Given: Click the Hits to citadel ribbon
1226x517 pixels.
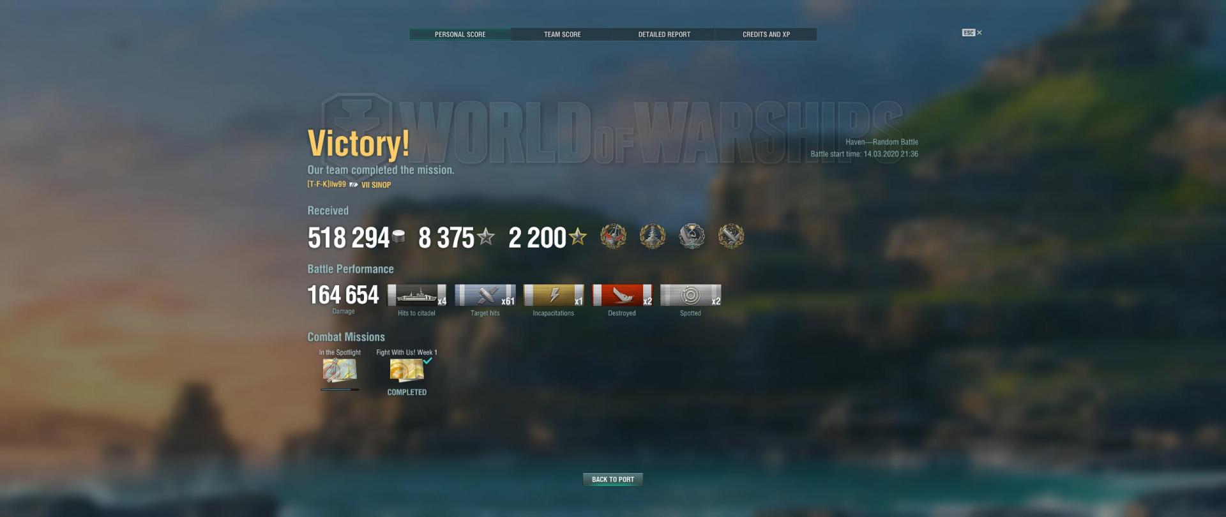Looking at the screenshot, I should 417,296.
